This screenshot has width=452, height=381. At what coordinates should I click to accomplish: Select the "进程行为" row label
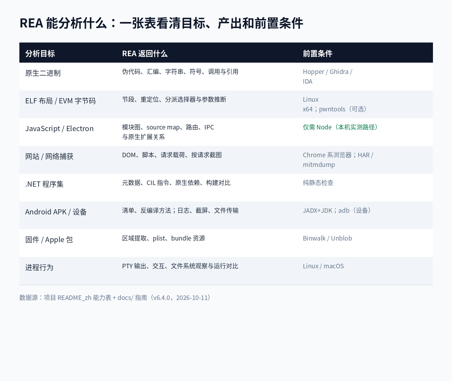(x=39, y=268)
